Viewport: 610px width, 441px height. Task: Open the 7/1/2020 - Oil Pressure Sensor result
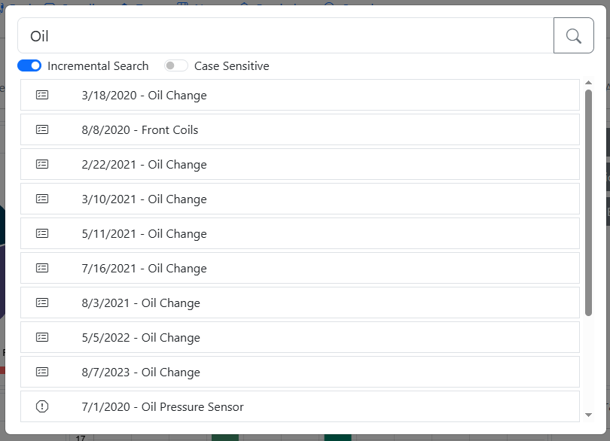163,407
